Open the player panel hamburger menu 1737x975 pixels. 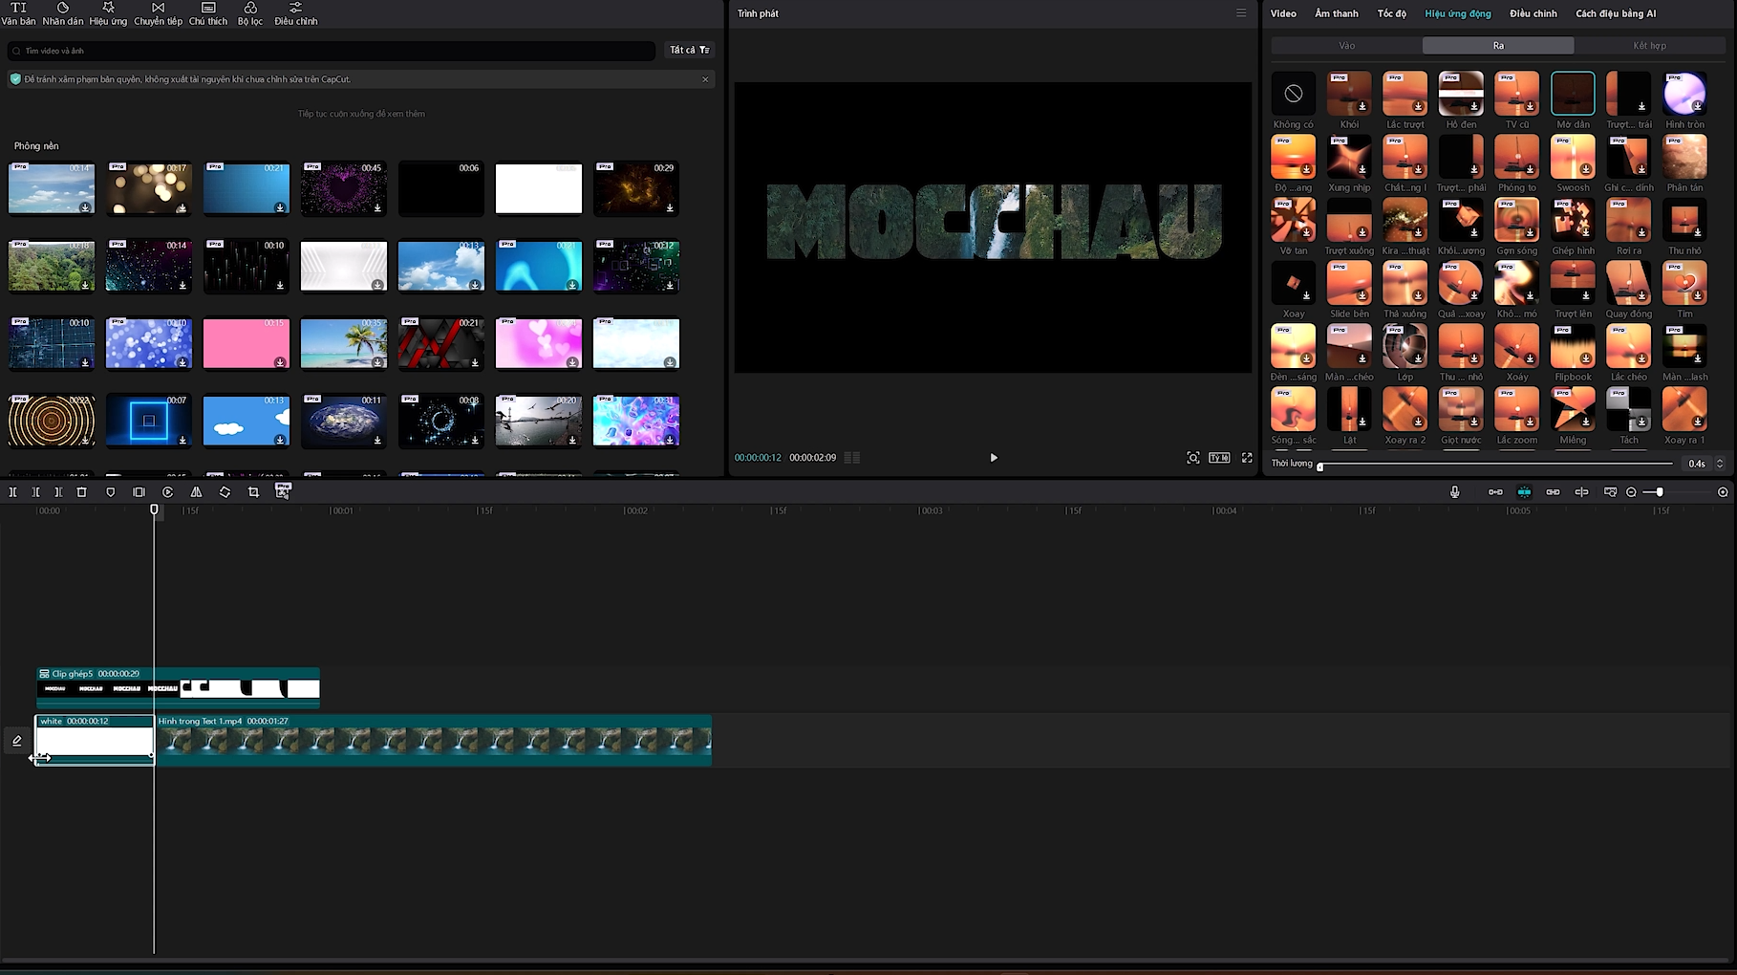(x=1241, y=13)
